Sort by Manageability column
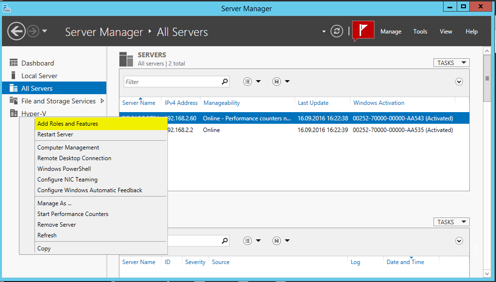This screenshot has width=496, height=282. tap(222, 103)
